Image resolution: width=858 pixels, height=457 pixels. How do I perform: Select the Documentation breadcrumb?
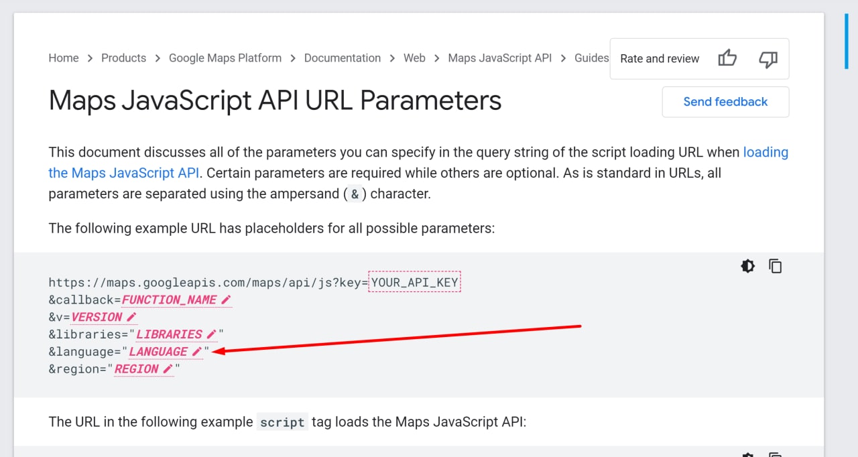click(x=343, y=58)
